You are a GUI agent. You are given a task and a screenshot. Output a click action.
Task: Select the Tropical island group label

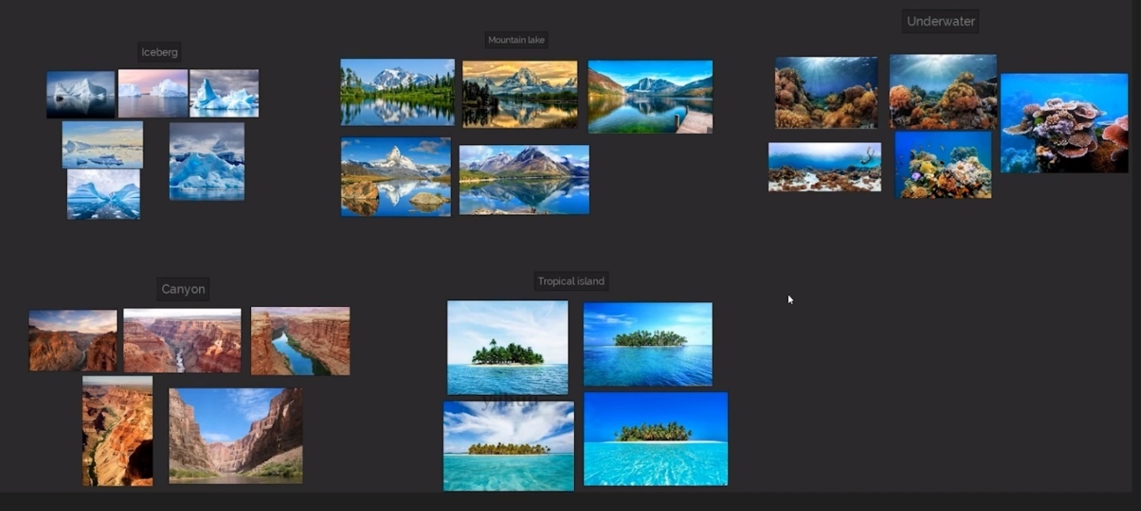click(571, 281)
